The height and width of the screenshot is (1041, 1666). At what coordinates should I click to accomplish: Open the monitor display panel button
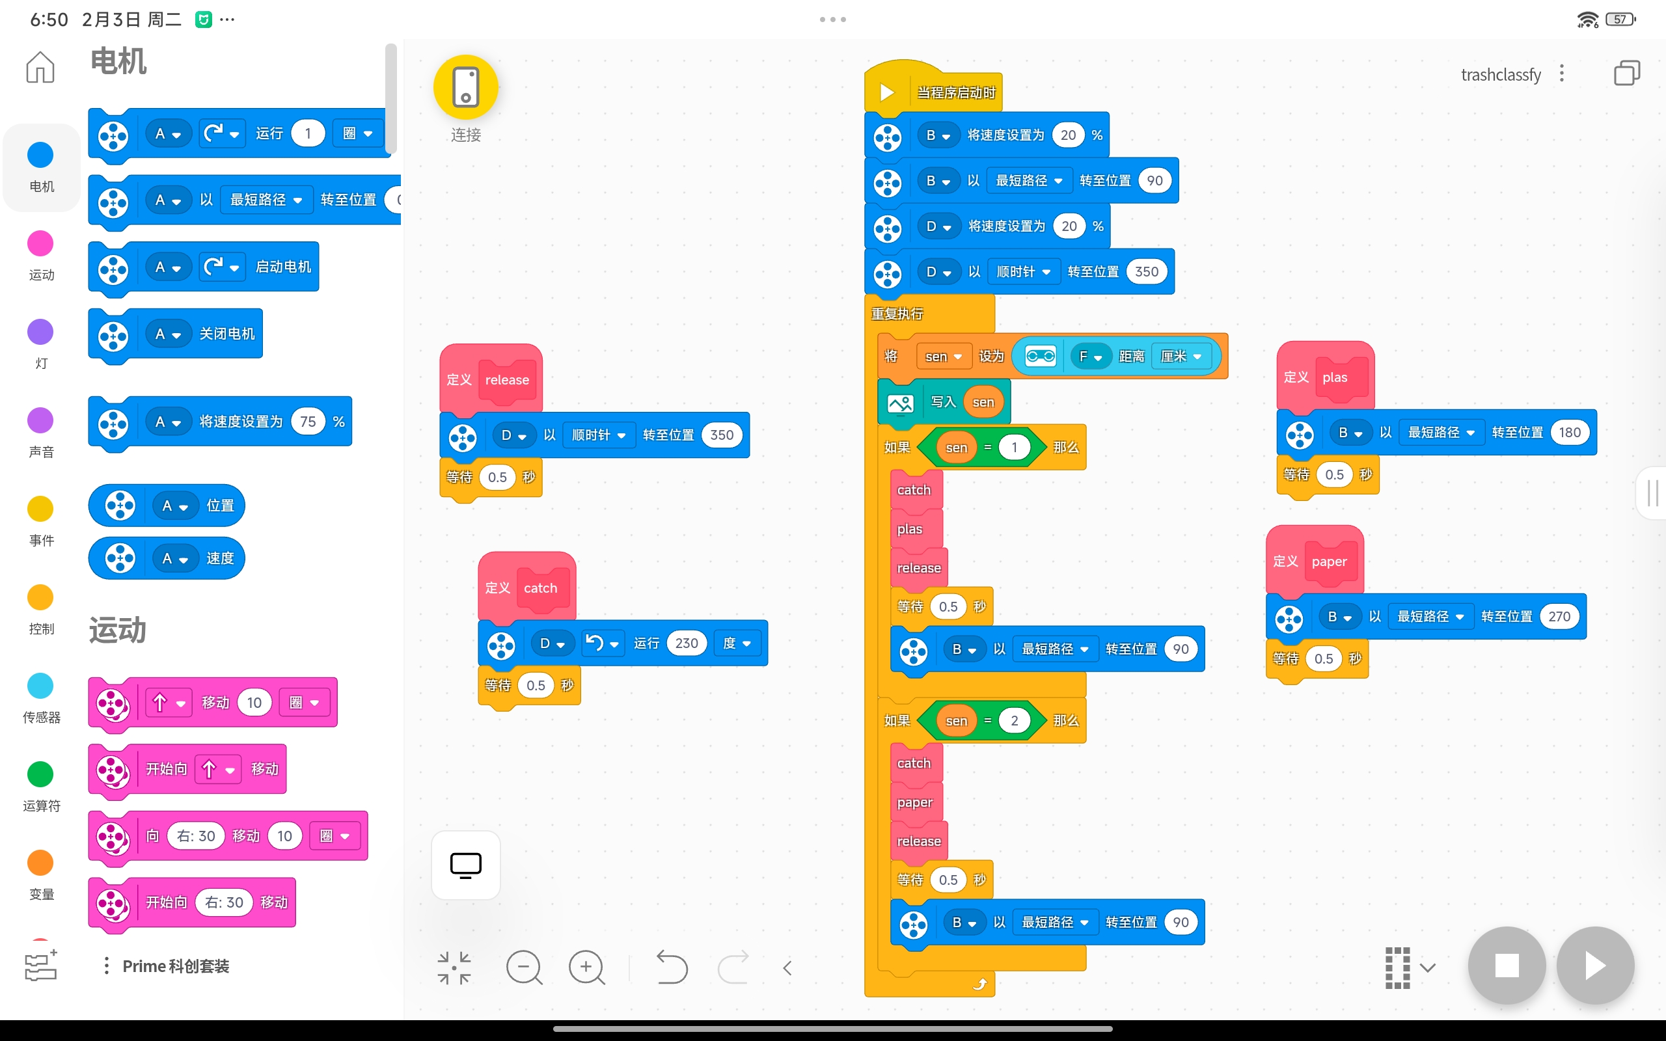[465, 865]
